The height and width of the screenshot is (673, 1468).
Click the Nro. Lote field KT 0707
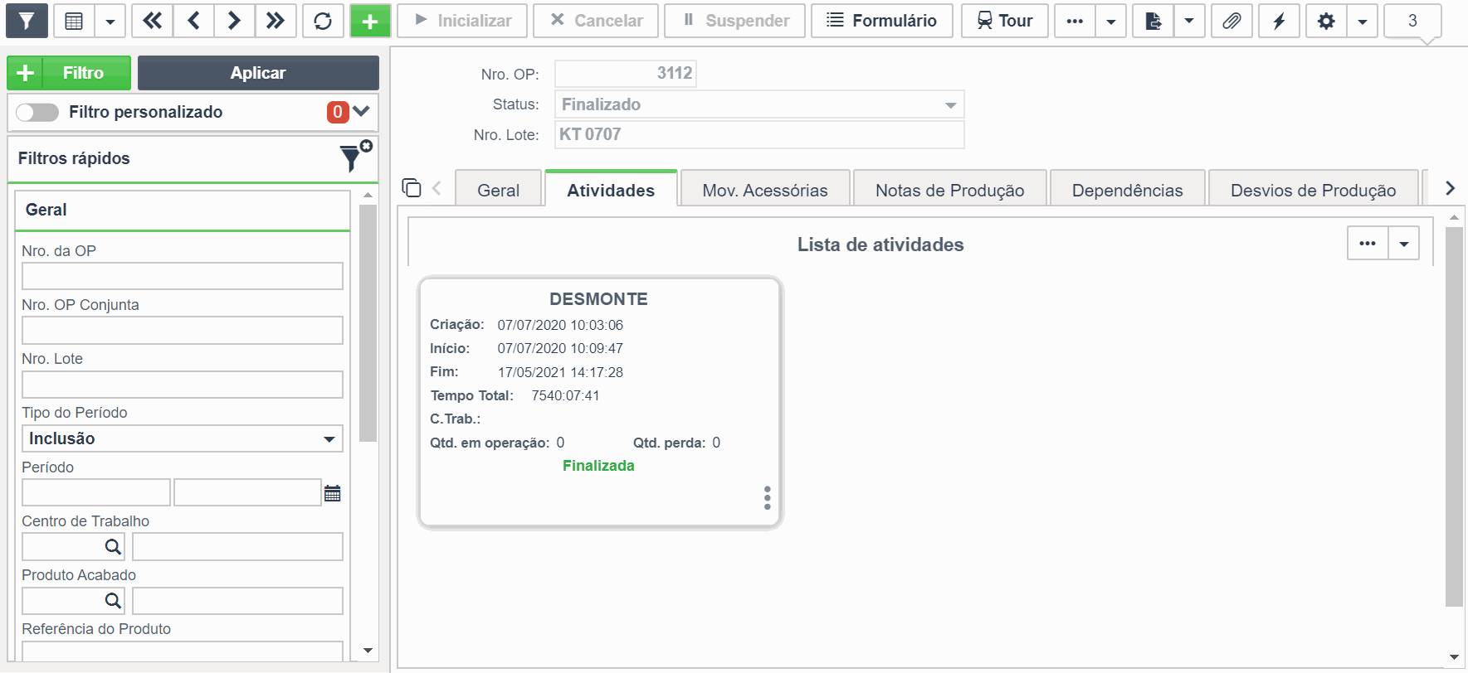[x=759, y=134]
